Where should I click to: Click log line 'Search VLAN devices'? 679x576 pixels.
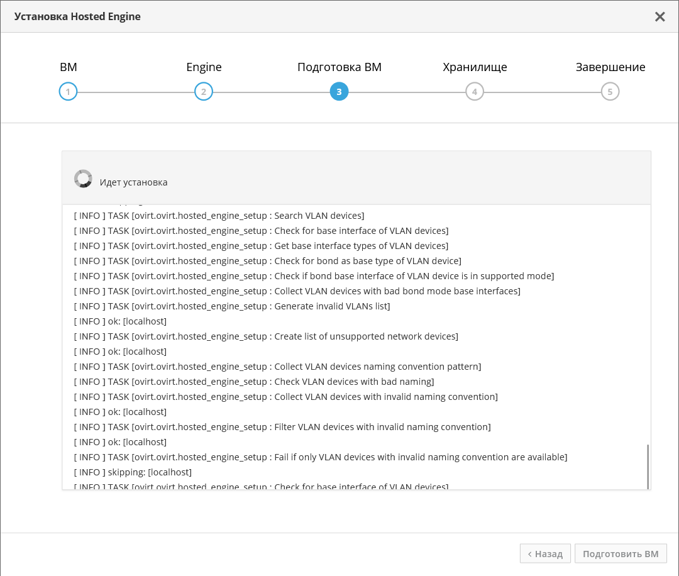[x=219, y=216]
